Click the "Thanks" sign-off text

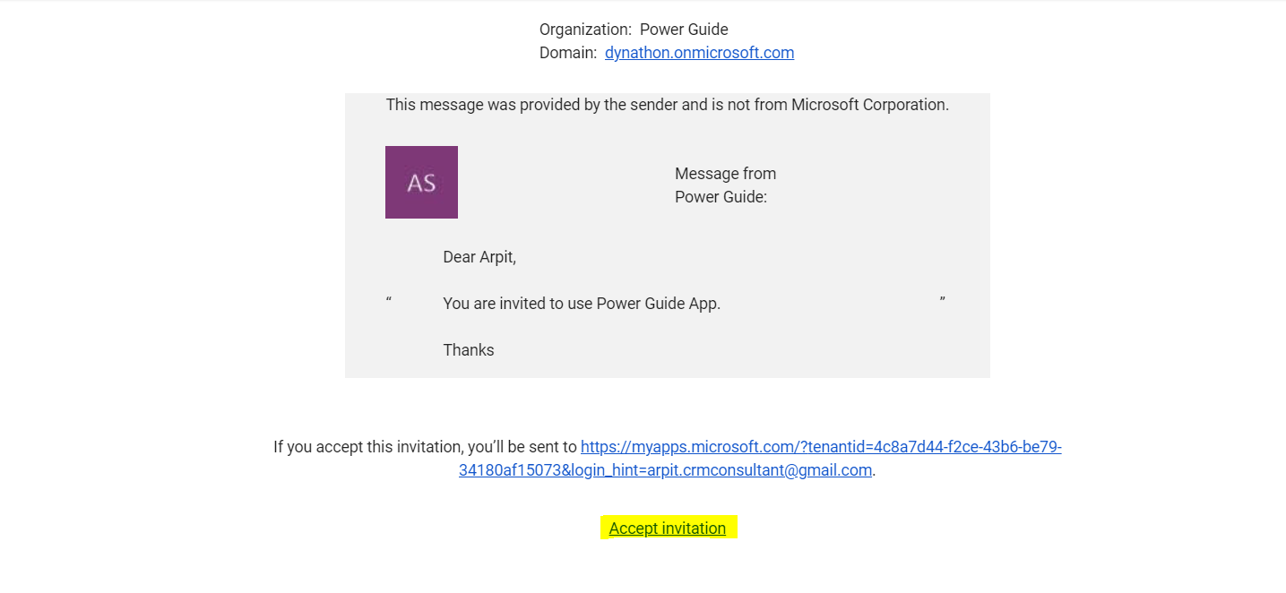click(x=469, y=350)
